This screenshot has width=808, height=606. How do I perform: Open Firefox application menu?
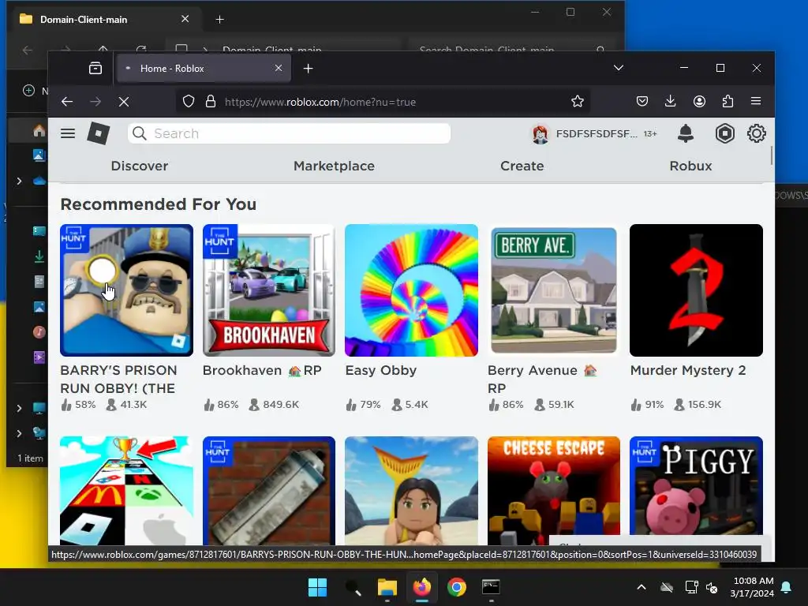[x=756, y=102]
